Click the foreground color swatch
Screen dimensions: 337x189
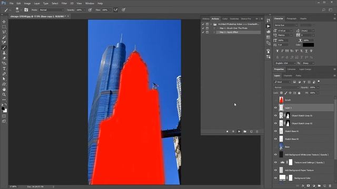click(3, 109)
